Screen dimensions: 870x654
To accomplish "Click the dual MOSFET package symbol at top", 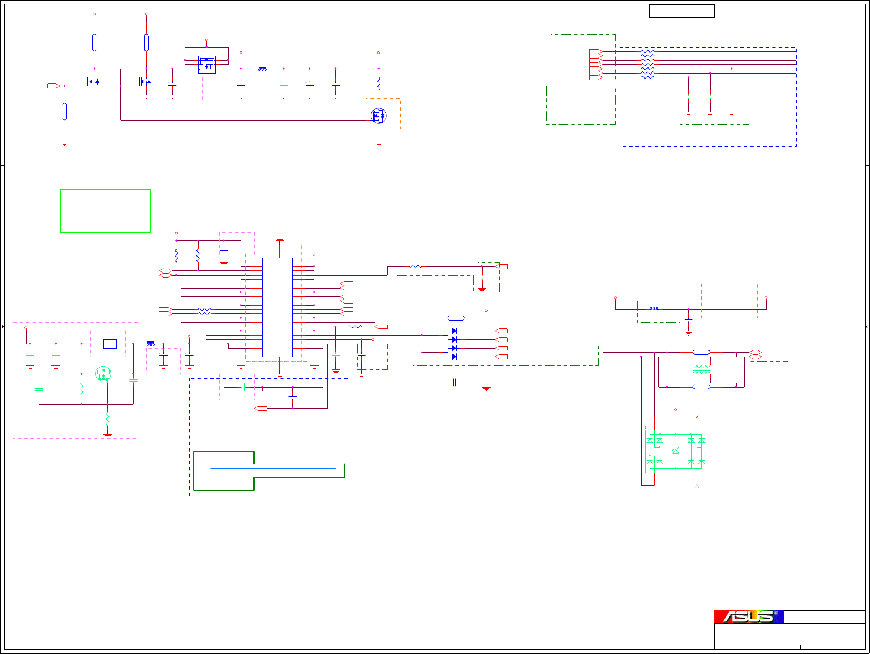I will click(207, 64).
